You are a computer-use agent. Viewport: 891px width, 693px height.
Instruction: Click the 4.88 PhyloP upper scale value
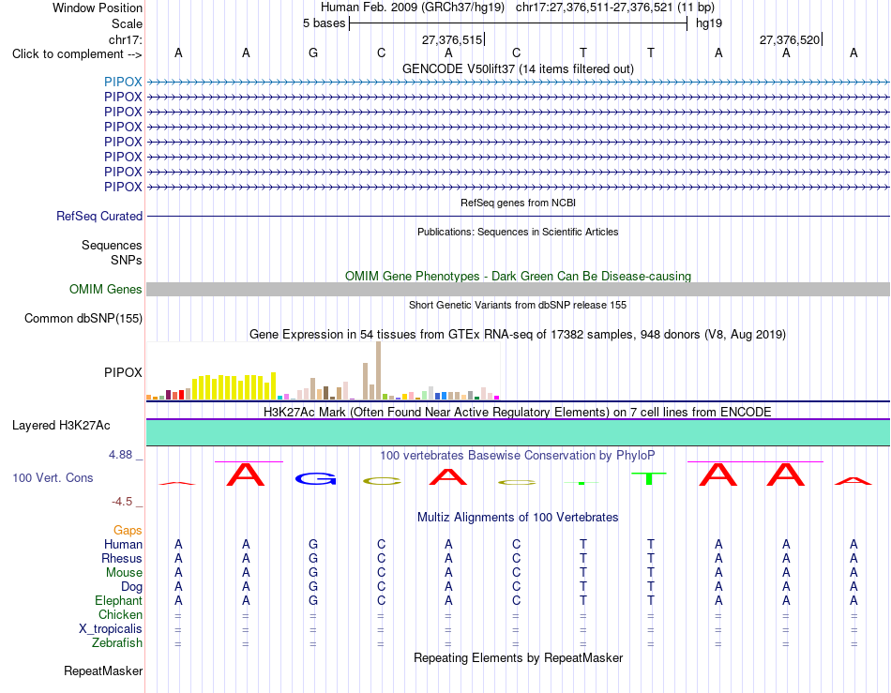120,455
